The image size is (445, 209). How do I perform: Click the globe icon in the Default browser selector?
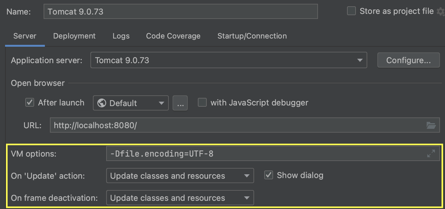pyautogui.click(x=102, y=103)
